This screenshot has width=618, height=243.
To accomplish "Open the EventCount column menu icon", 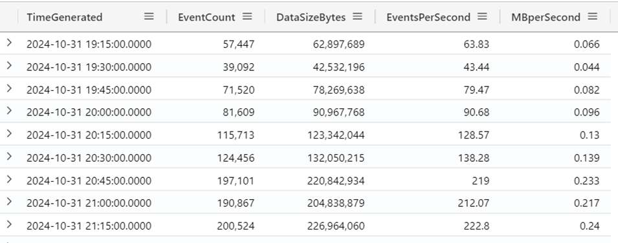I will click(247, 17).
